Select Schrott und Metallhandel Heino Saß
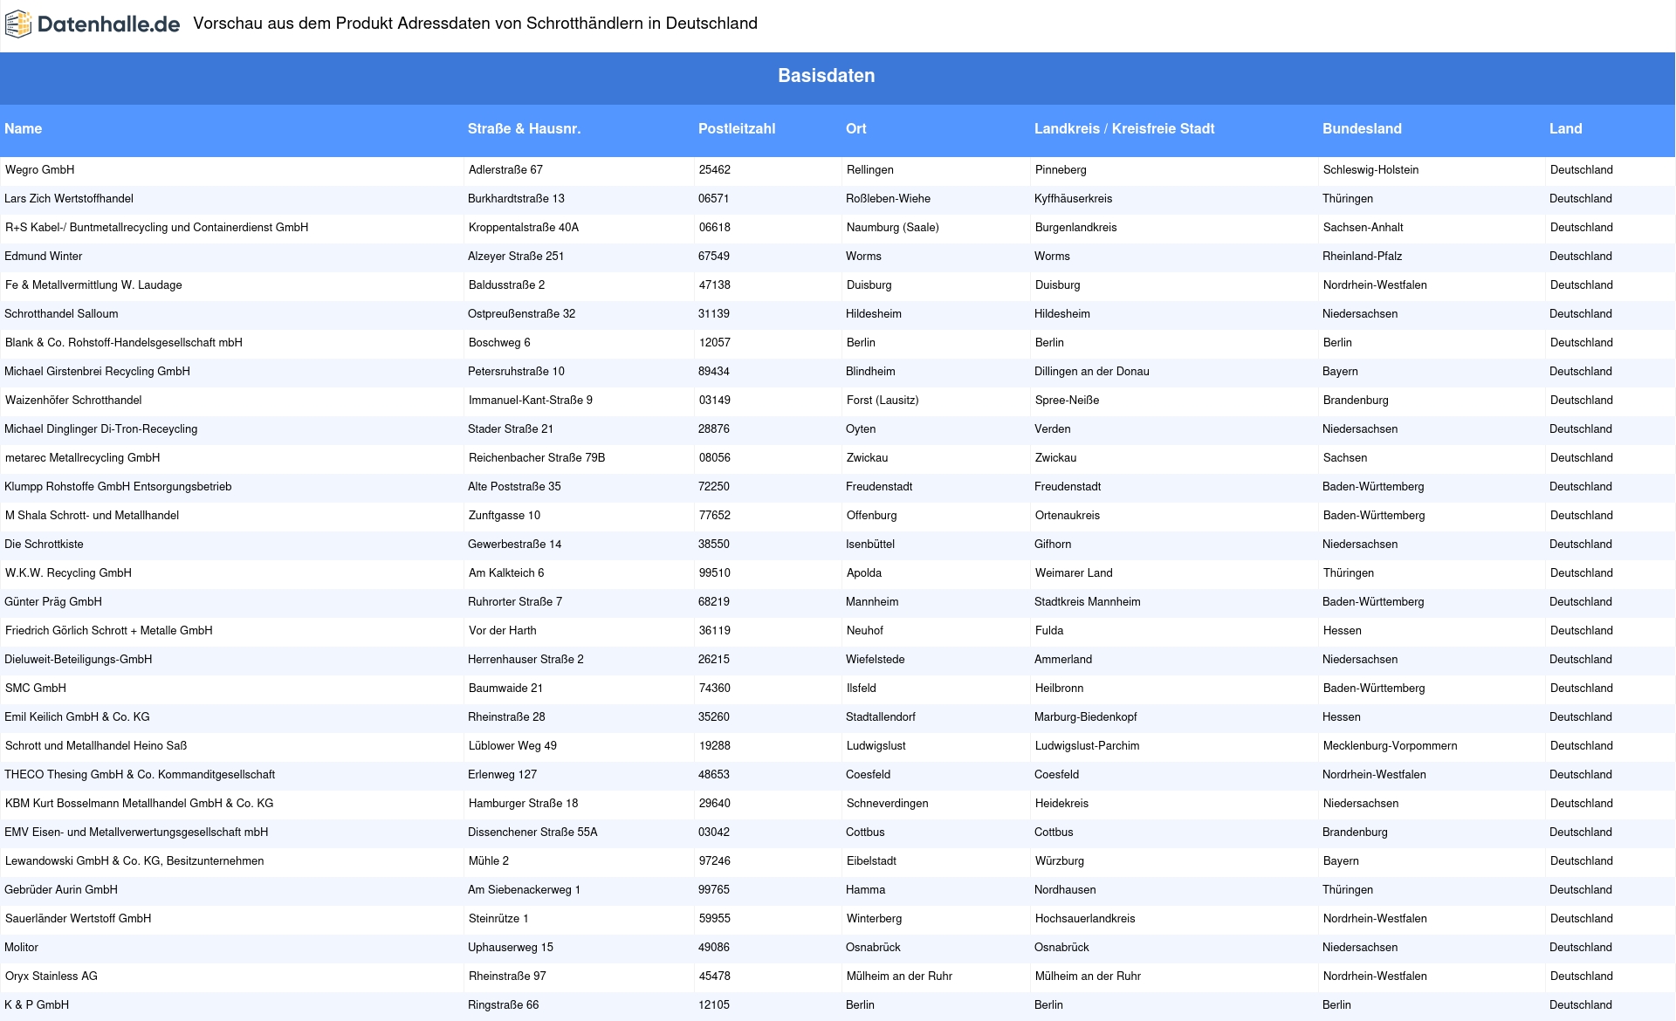This screenshot has height=1021, width=1676. [x=96, y=746]
